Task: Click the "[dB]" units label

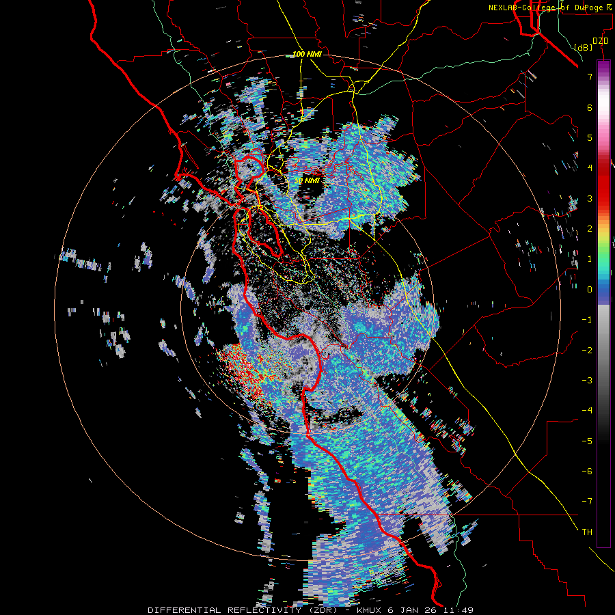Action: (584, 47)
